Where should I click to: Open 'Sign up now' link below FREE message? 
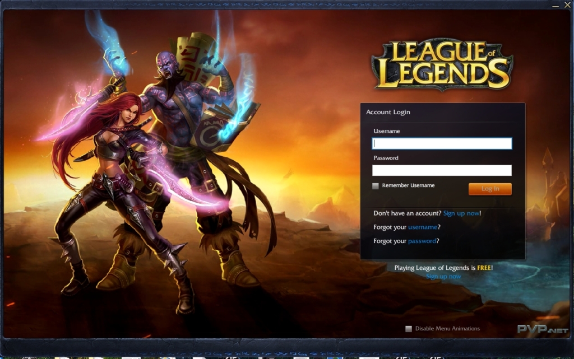[443, 276]
